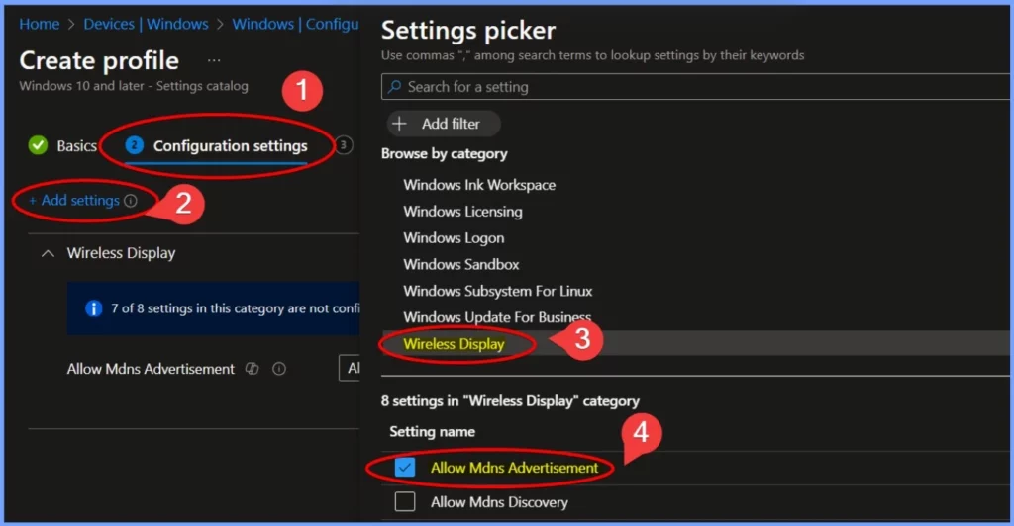Select the Configuration settings step tab
The height and width of the screenshot is (526, 1014).
(217, 146)
